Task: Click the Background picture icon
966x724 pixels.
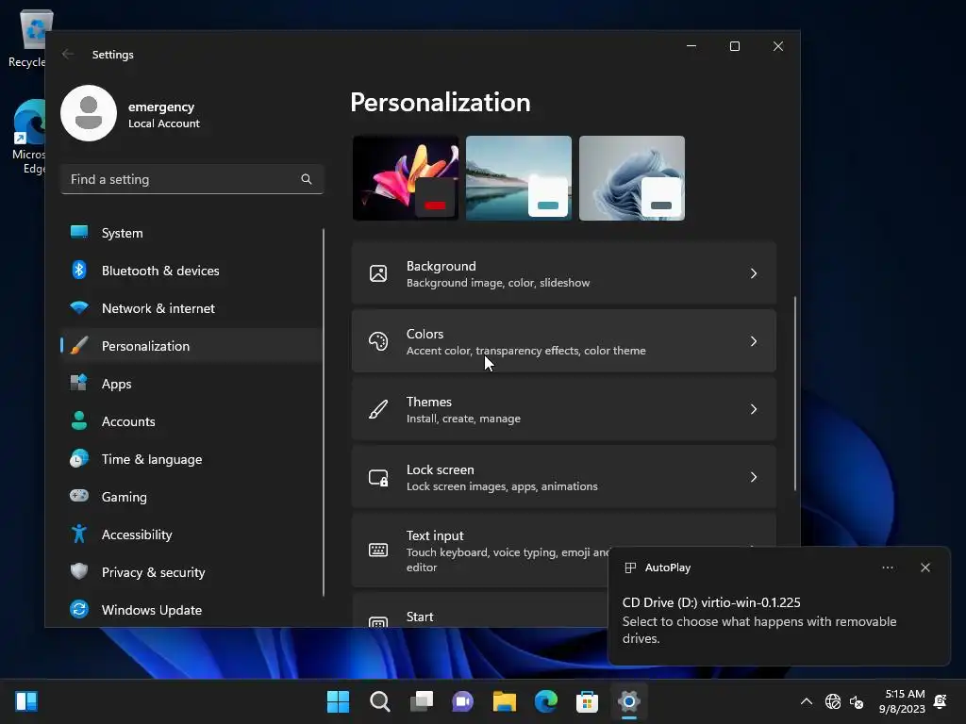Action: pos(378,273)
